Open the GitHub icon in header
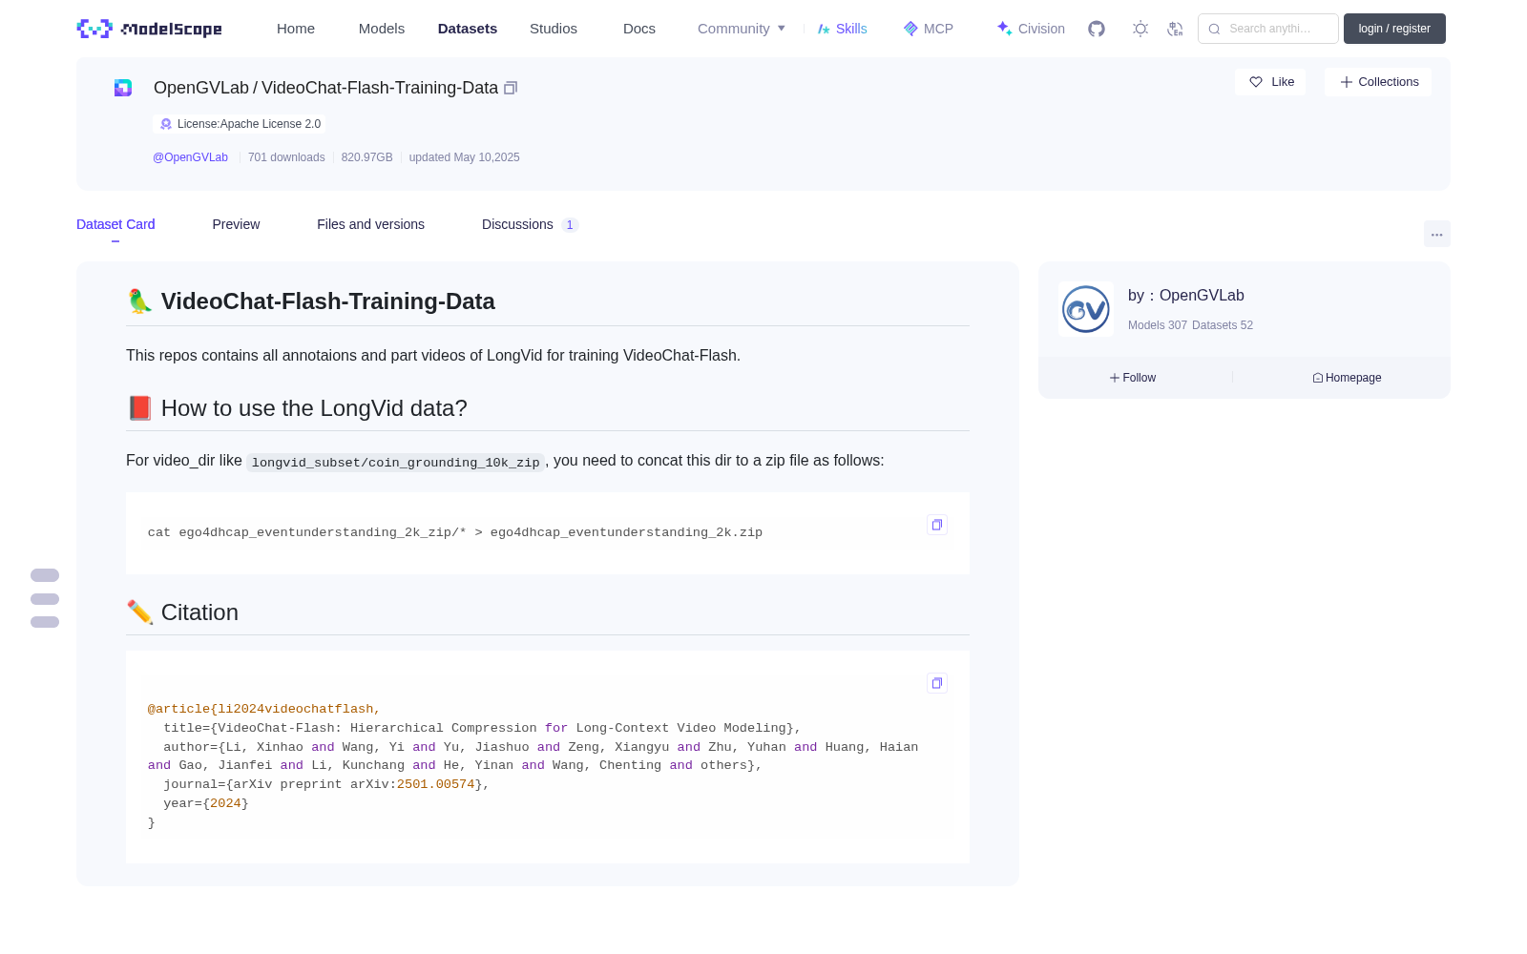The image size is (1527, 954). 1097,29
